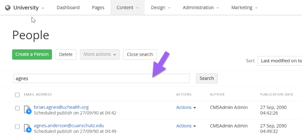Click the scheduled document icon for brian.agnes
The image size is (302, 138).
tap(28, 110)
